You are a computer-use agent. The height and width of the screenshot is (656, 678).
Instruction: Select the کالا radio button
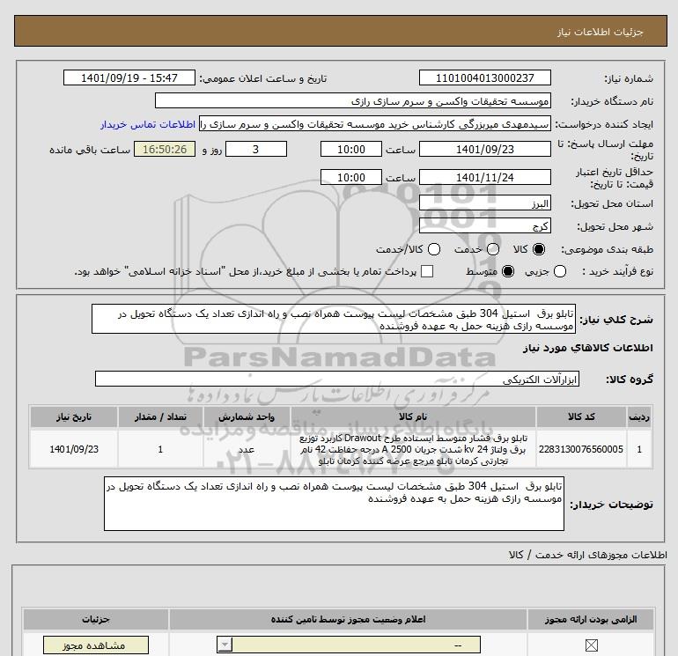pos(539,249)
